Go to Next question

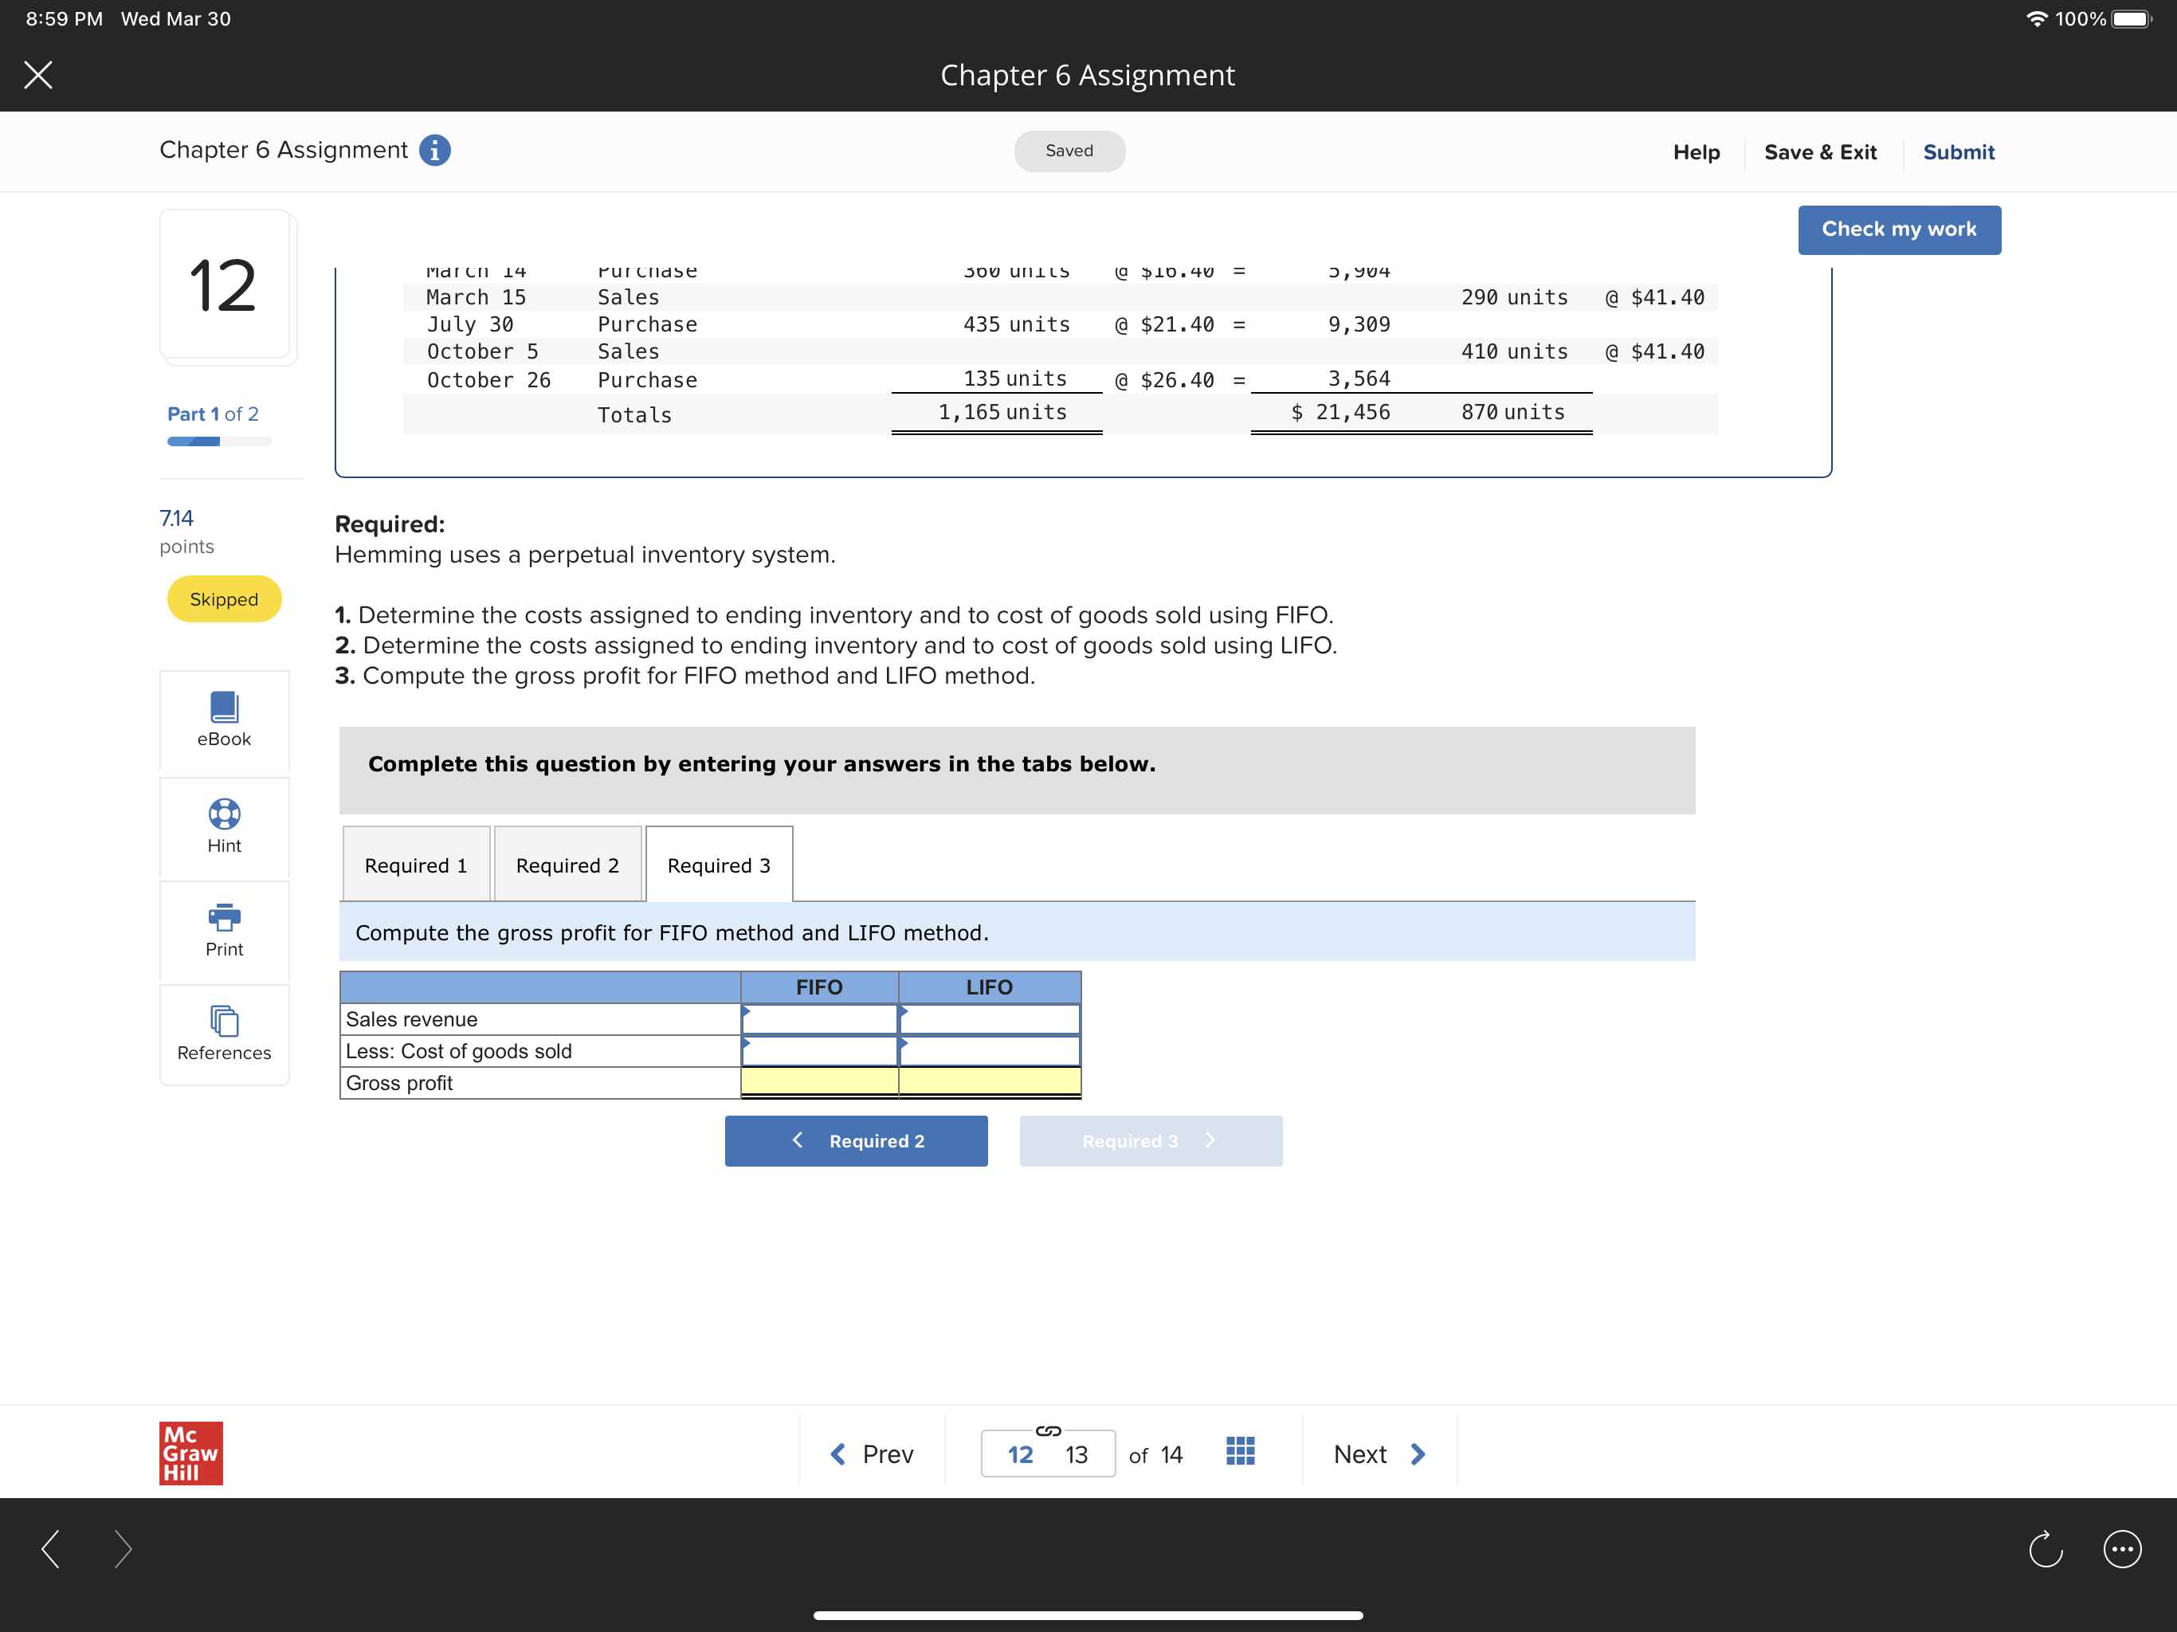pos(1379,1453)
